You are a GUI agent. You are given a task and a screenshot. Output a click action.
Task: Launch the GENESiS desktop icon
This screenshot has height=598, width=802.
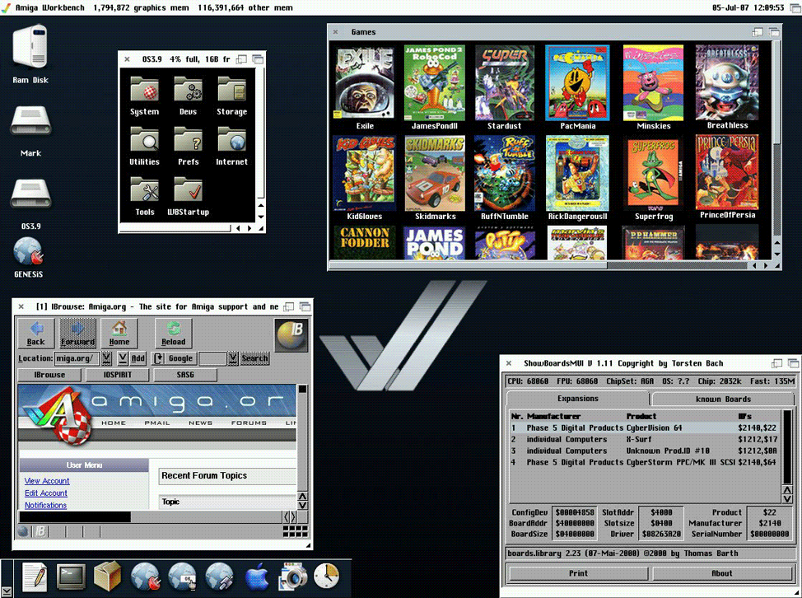click(29, 252)
